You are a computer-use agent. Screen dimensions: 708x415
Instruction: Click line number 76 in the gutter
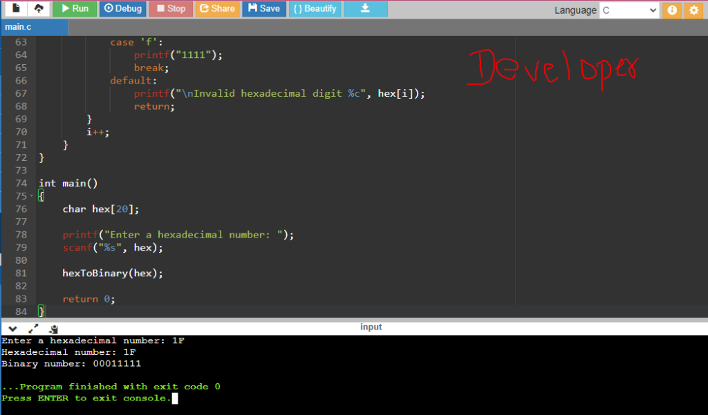coord(21,209)
